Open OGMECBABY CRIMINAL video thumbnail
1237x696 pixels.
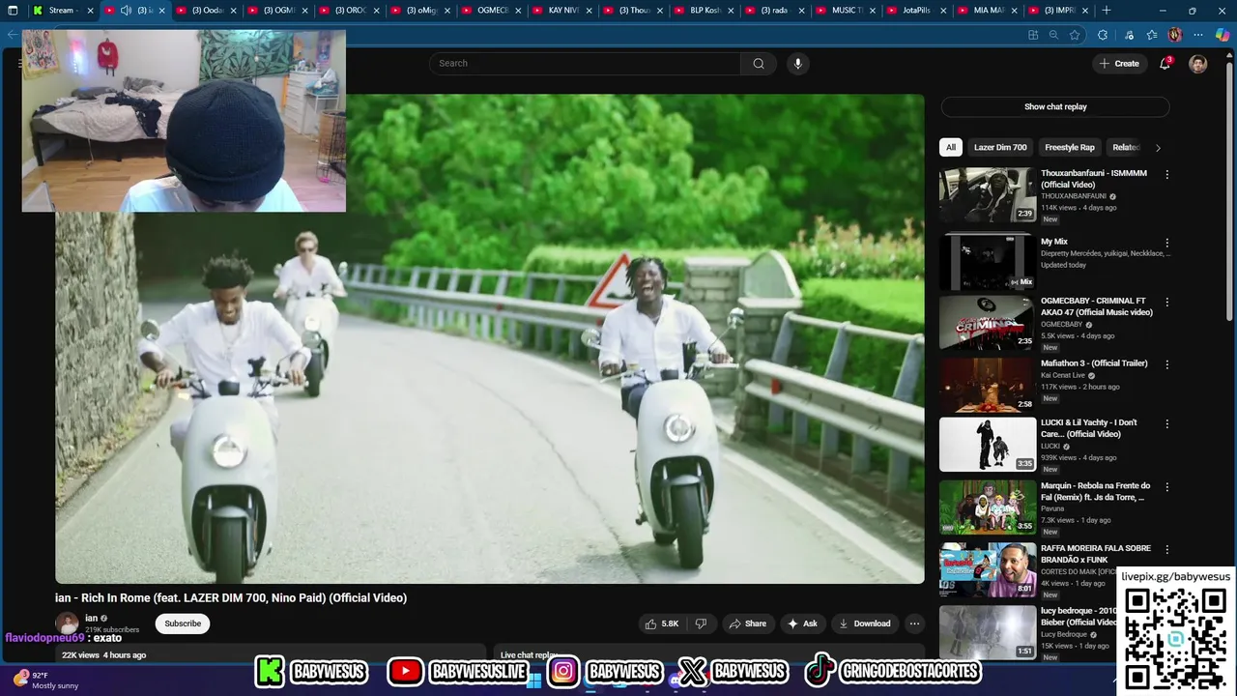point(988,323)
